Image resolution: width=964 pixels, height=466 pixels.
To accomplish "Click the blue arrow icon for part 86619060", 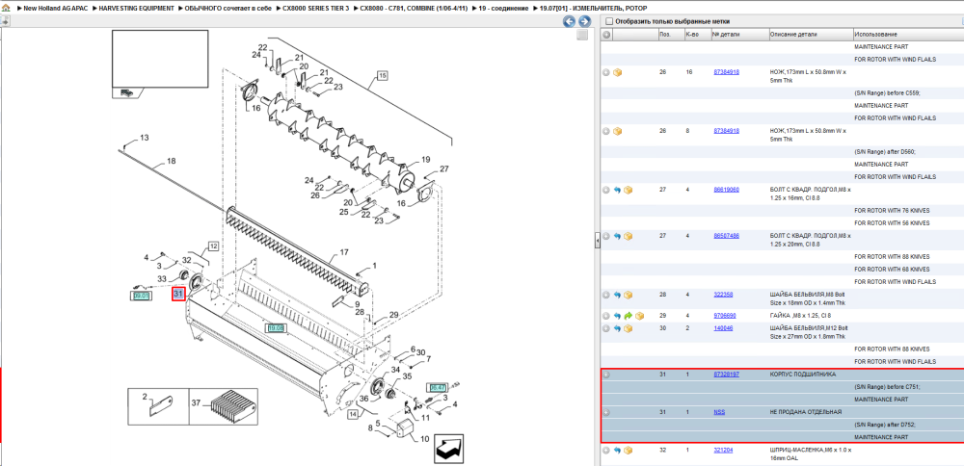I will [618, 190].
